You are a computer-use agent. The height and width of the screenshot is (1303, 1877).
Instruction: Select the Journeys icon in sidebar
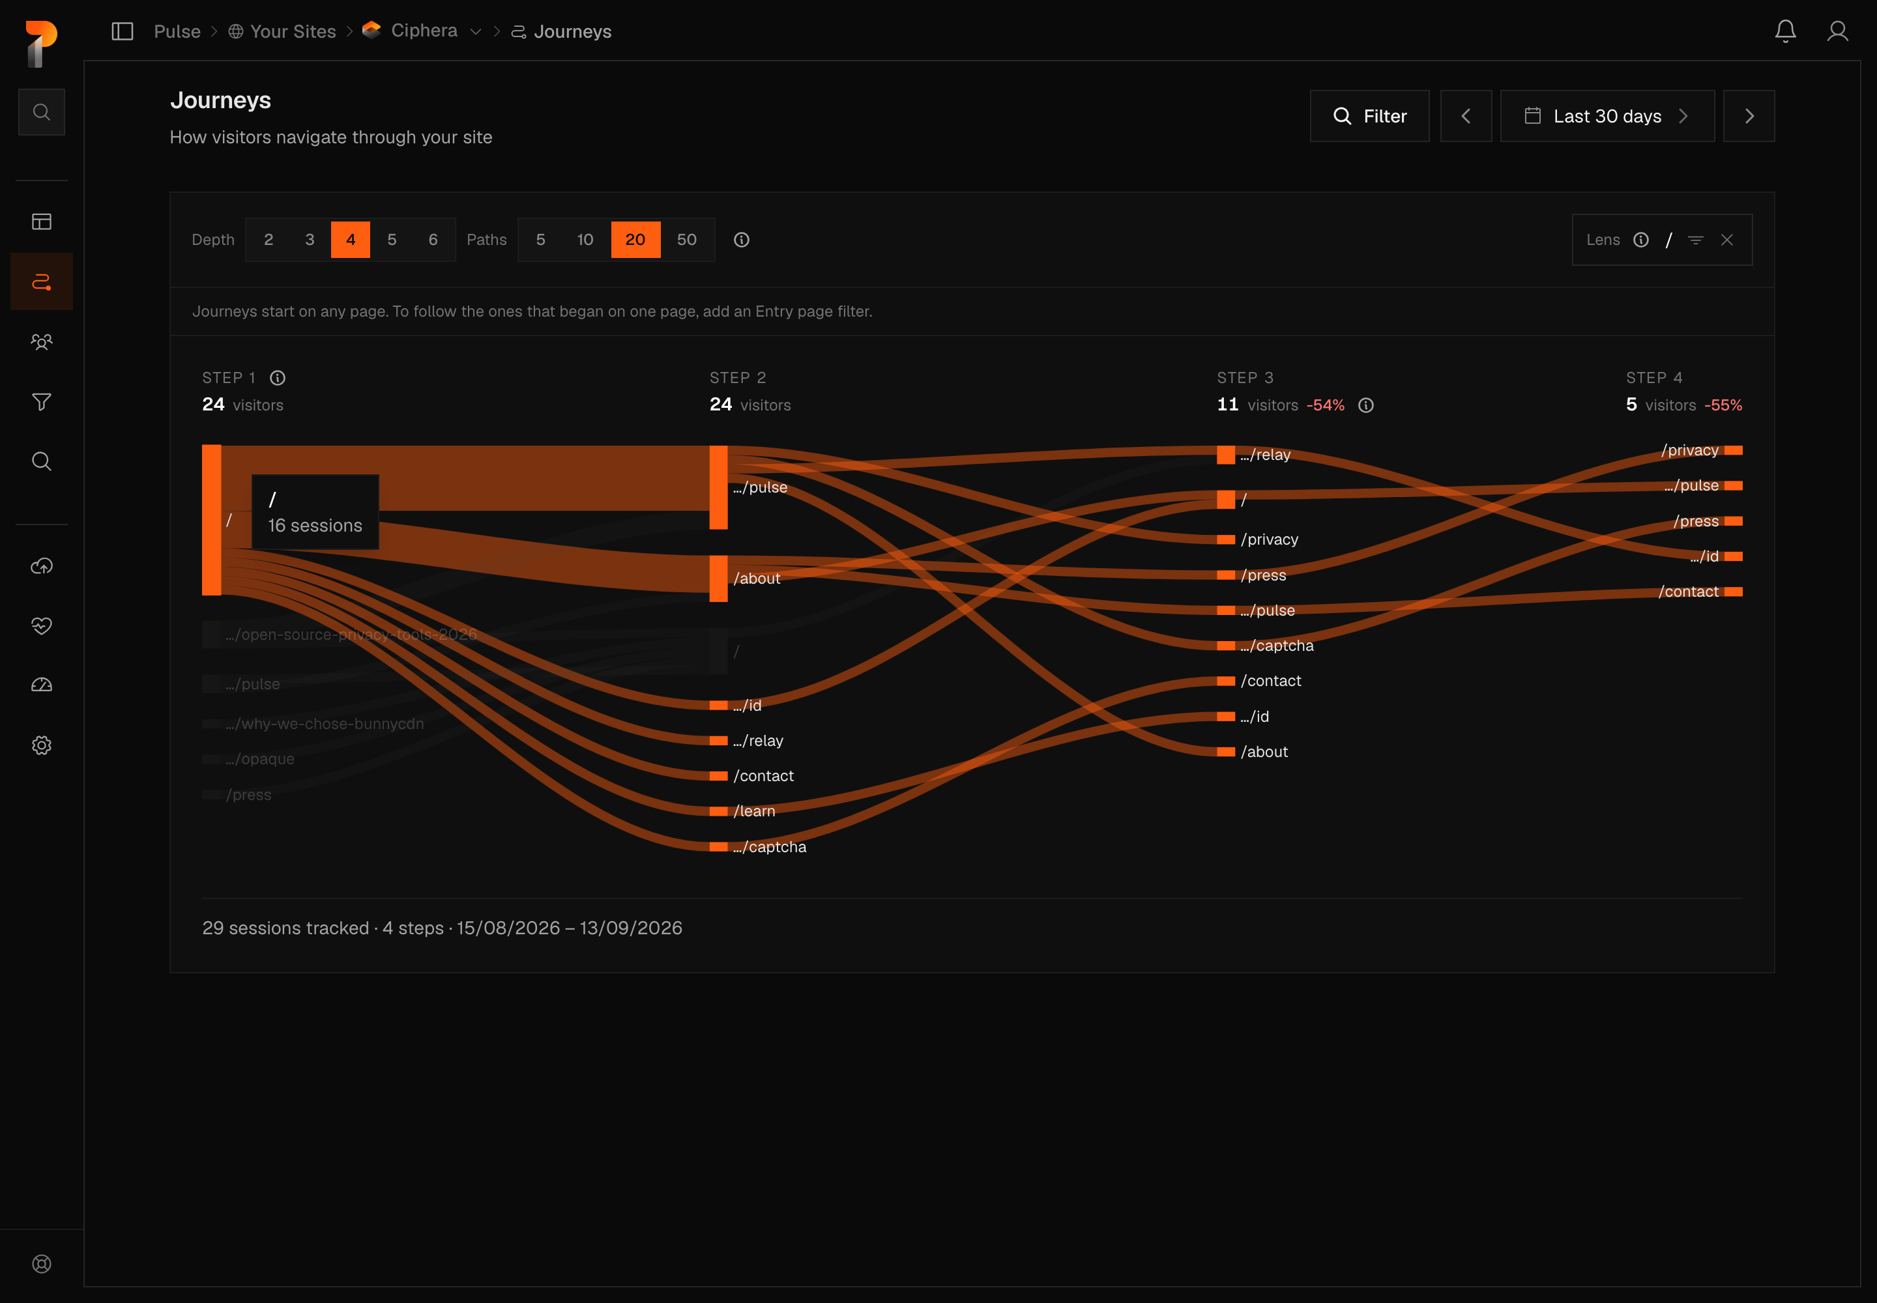point(42,281)
